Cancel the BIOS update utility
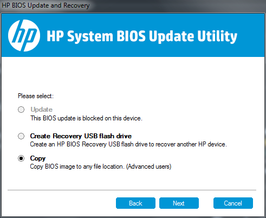The width and height of the screenshot is (266, 218). [233, 203]
